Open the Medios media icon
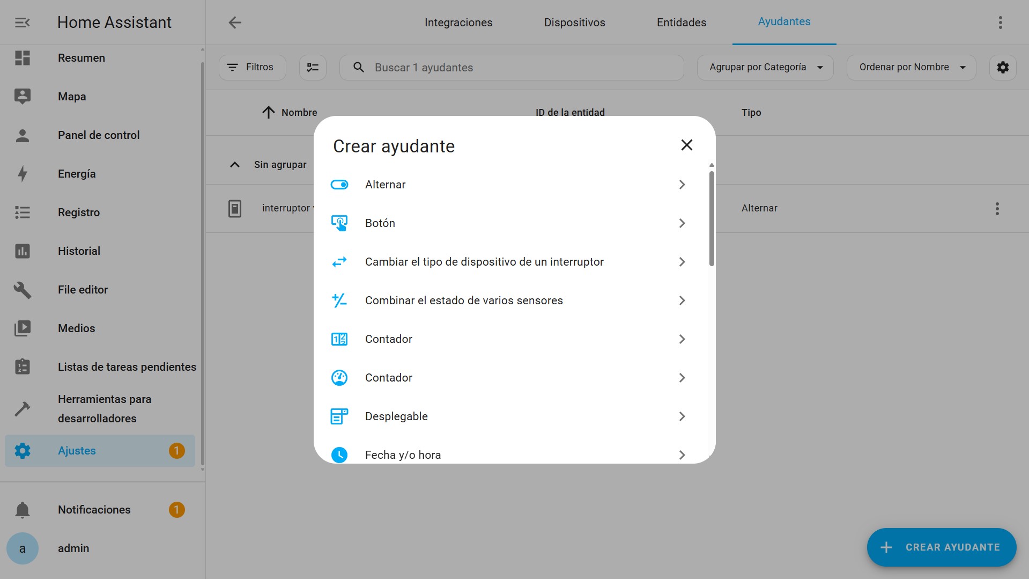The height and width of the screenshot is (579, 1029). [22, 328]
